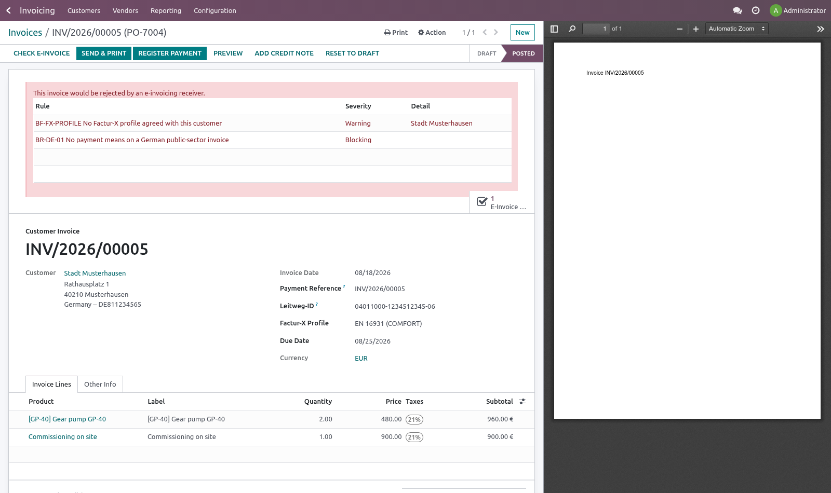The image size is (831, 493).
Task: Open the E-Invoice smart button
Action: [x=502, y=202]
